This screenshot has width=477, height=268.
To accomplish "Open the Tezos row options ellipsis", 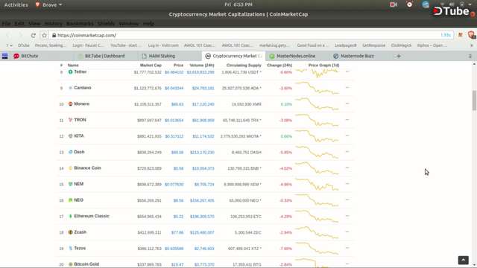I will 347,248.
